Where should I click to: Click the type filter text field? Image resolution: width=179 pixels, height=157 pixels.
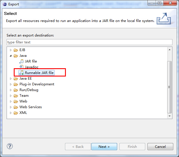coord(89,42)
